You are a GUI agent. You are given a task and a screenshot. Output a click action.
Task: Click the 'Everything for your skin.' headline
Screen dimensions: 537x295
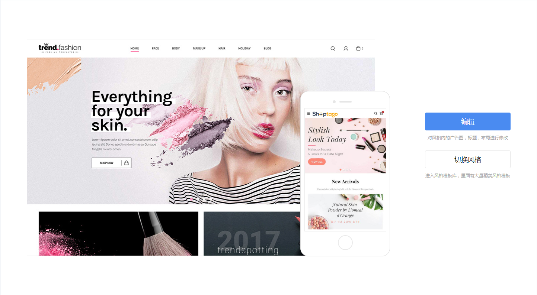tap(132, 111)
